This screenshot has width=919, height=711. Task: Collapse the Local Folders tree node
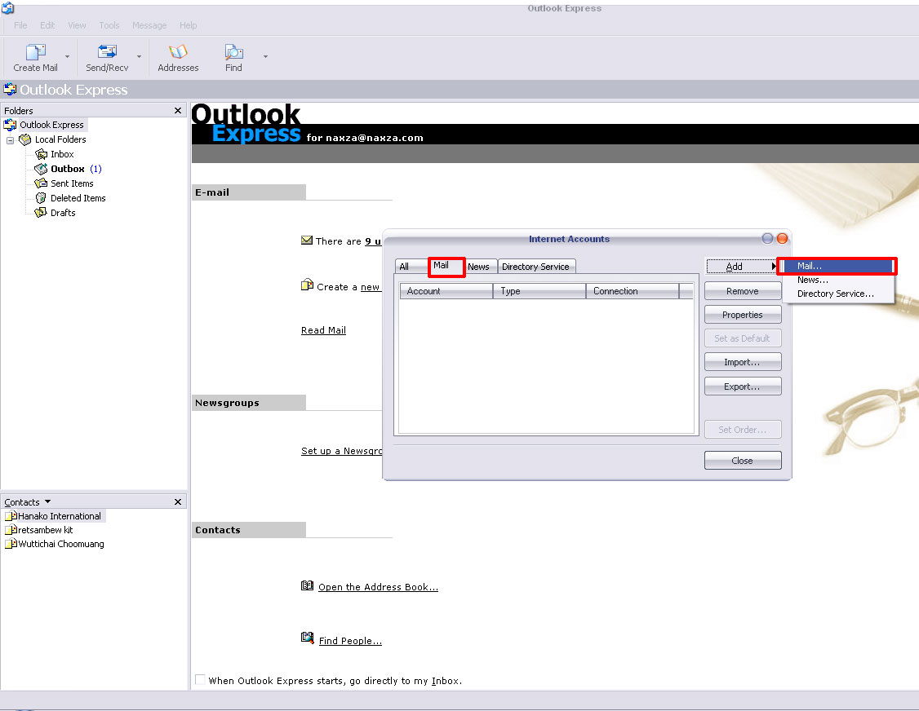[x=10, y=140]
